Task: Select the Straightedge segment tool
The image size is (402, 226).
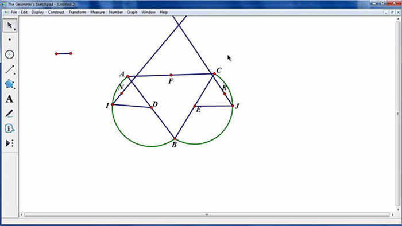Action: (10, 69)
